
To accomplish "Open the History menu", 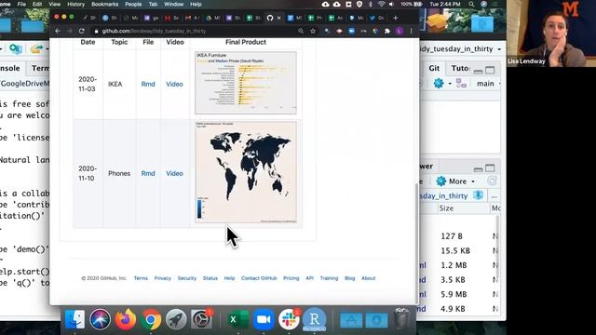I will tap(75, 4).
